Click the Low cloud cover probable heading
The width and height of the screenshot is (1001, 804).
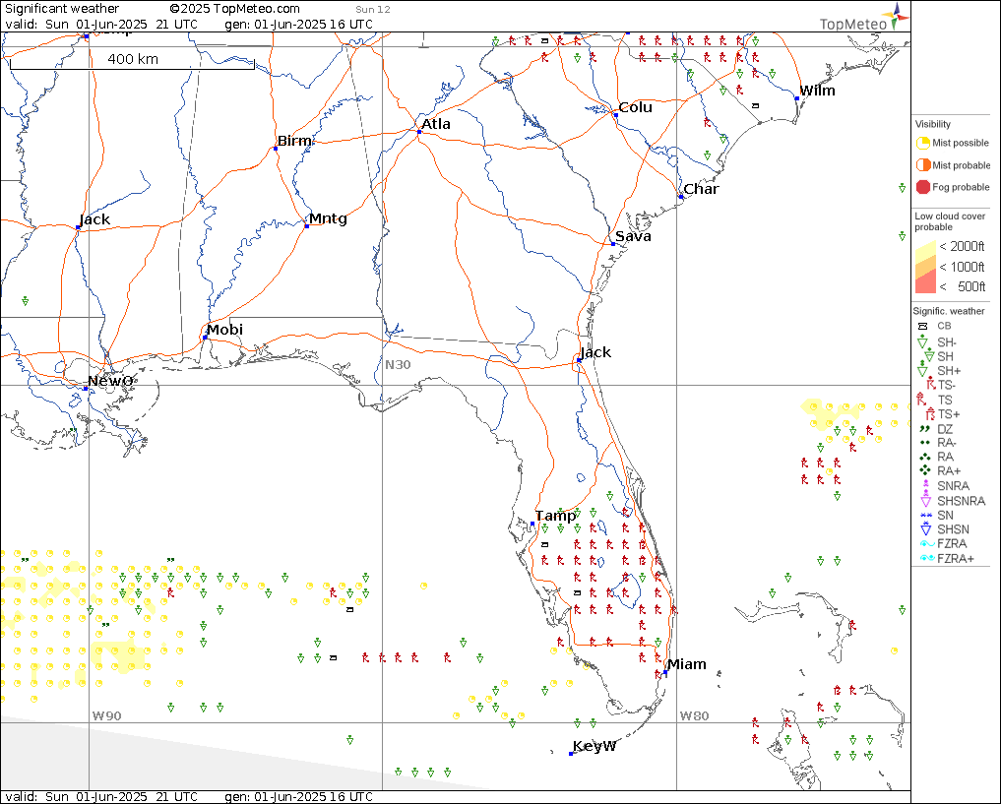pyautogui.click(x=949, y=221)
